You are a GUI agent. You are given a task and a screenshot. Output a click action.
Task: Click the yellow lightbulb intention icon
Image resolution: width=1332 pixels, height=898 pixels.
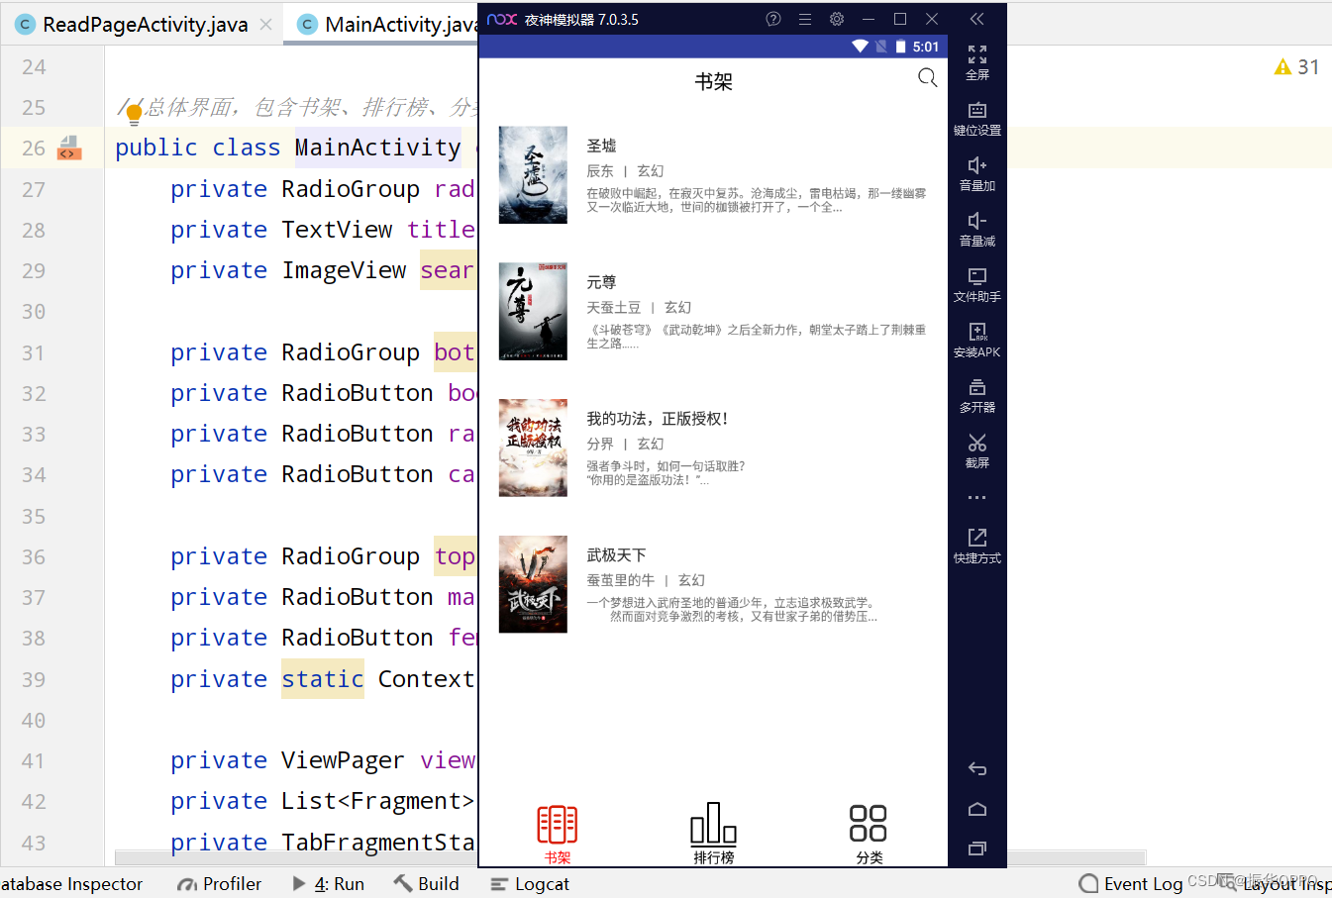[x=134, y=116]
